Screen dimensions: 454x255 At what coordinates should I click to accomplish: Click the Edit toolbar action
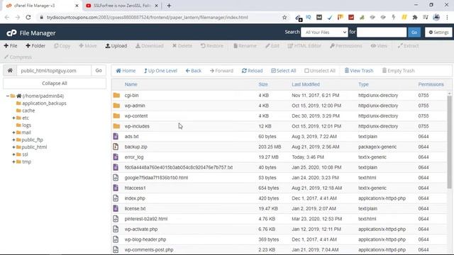pyautogui.click(x=272, y=45)
